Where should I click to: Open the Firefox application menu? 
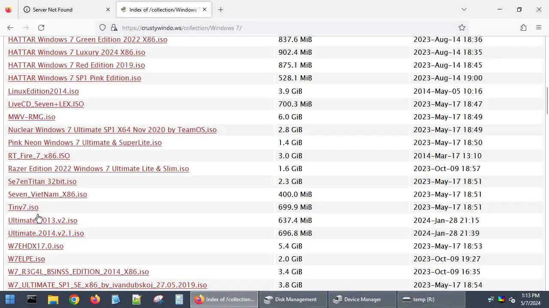point(539,28)
